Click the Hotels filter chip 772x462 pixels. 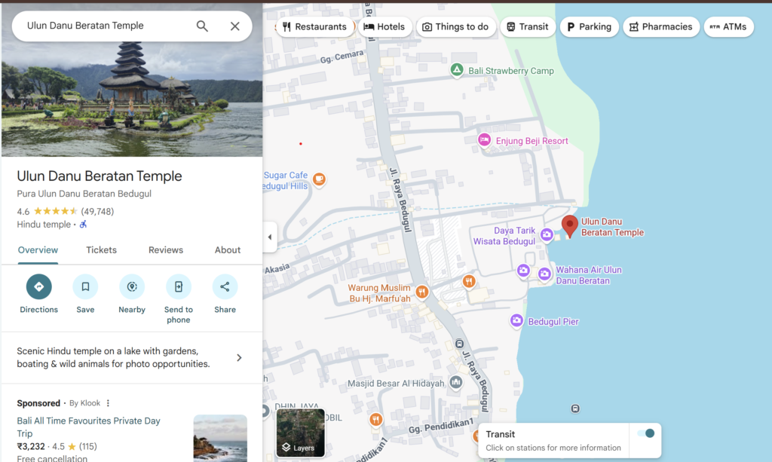(384, 27)
